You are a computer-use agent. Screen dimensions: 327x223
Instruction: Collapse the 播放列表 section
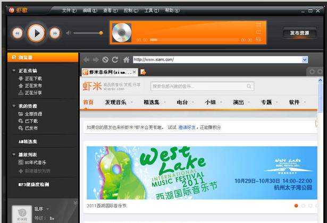pos(14,155)
